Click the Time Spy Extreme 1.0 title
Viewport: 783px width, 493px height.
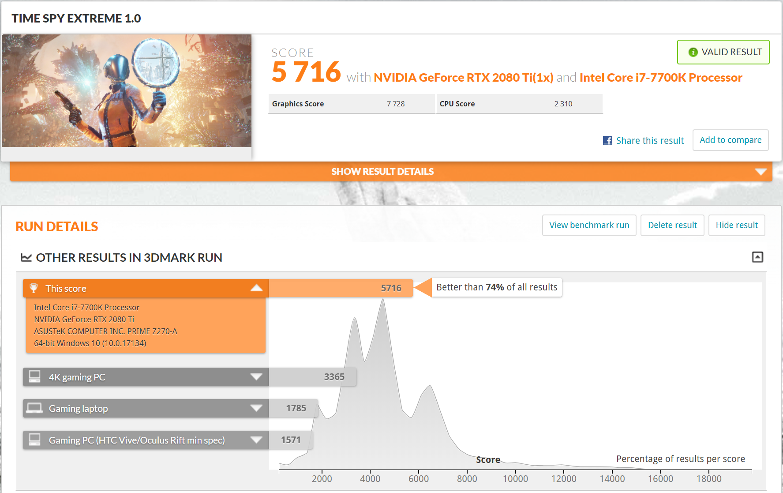click(x=76, y=18)
